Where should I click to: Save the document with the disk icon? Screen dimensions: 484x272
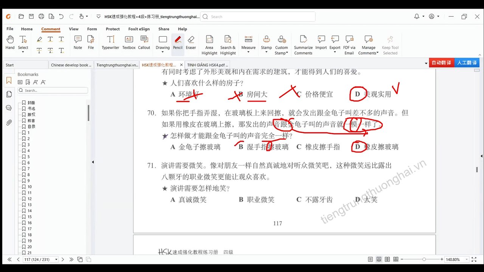point(31,16)
